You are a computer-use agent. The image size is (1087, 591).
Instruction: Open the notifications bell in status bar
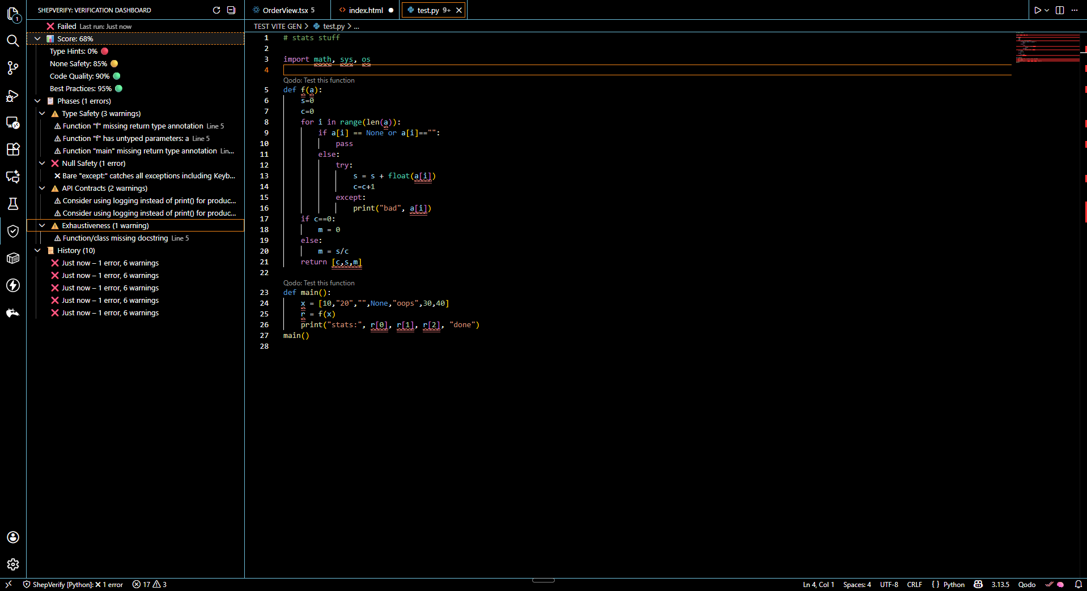[x=1078, y=584]
